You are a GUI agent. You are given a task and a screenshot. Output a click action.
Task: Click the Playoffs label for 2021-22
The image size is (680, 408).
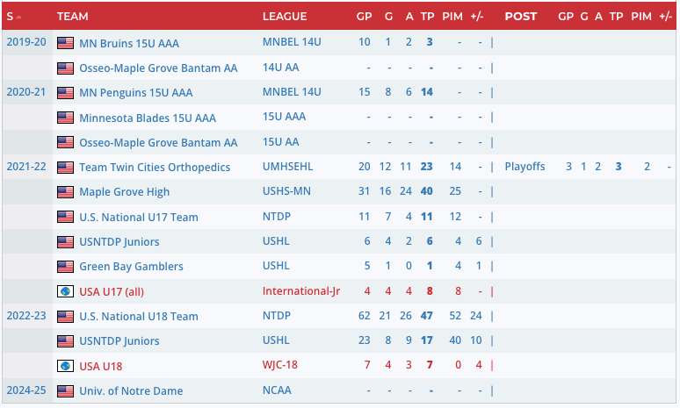524,167
